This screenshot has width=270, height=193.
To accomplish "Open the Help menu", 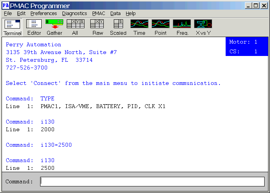I will 131,13.
